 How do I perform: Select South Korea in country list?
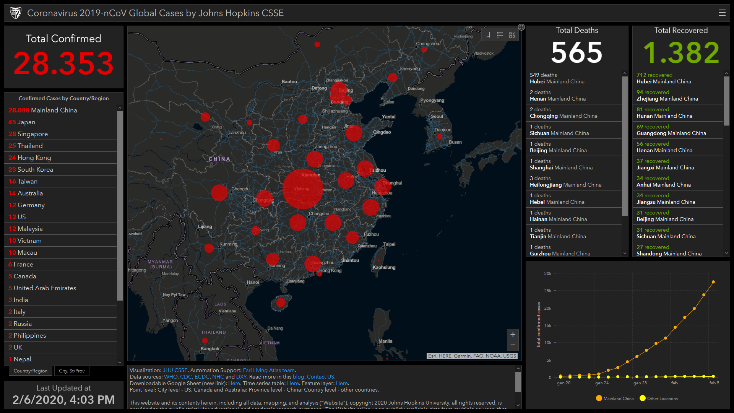[x=60, y=169]
